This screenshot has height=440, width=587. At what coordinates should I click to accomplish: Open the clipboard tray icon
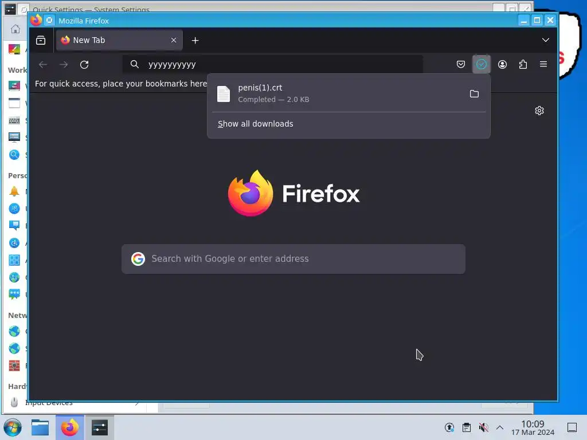(x=467, y=427)
